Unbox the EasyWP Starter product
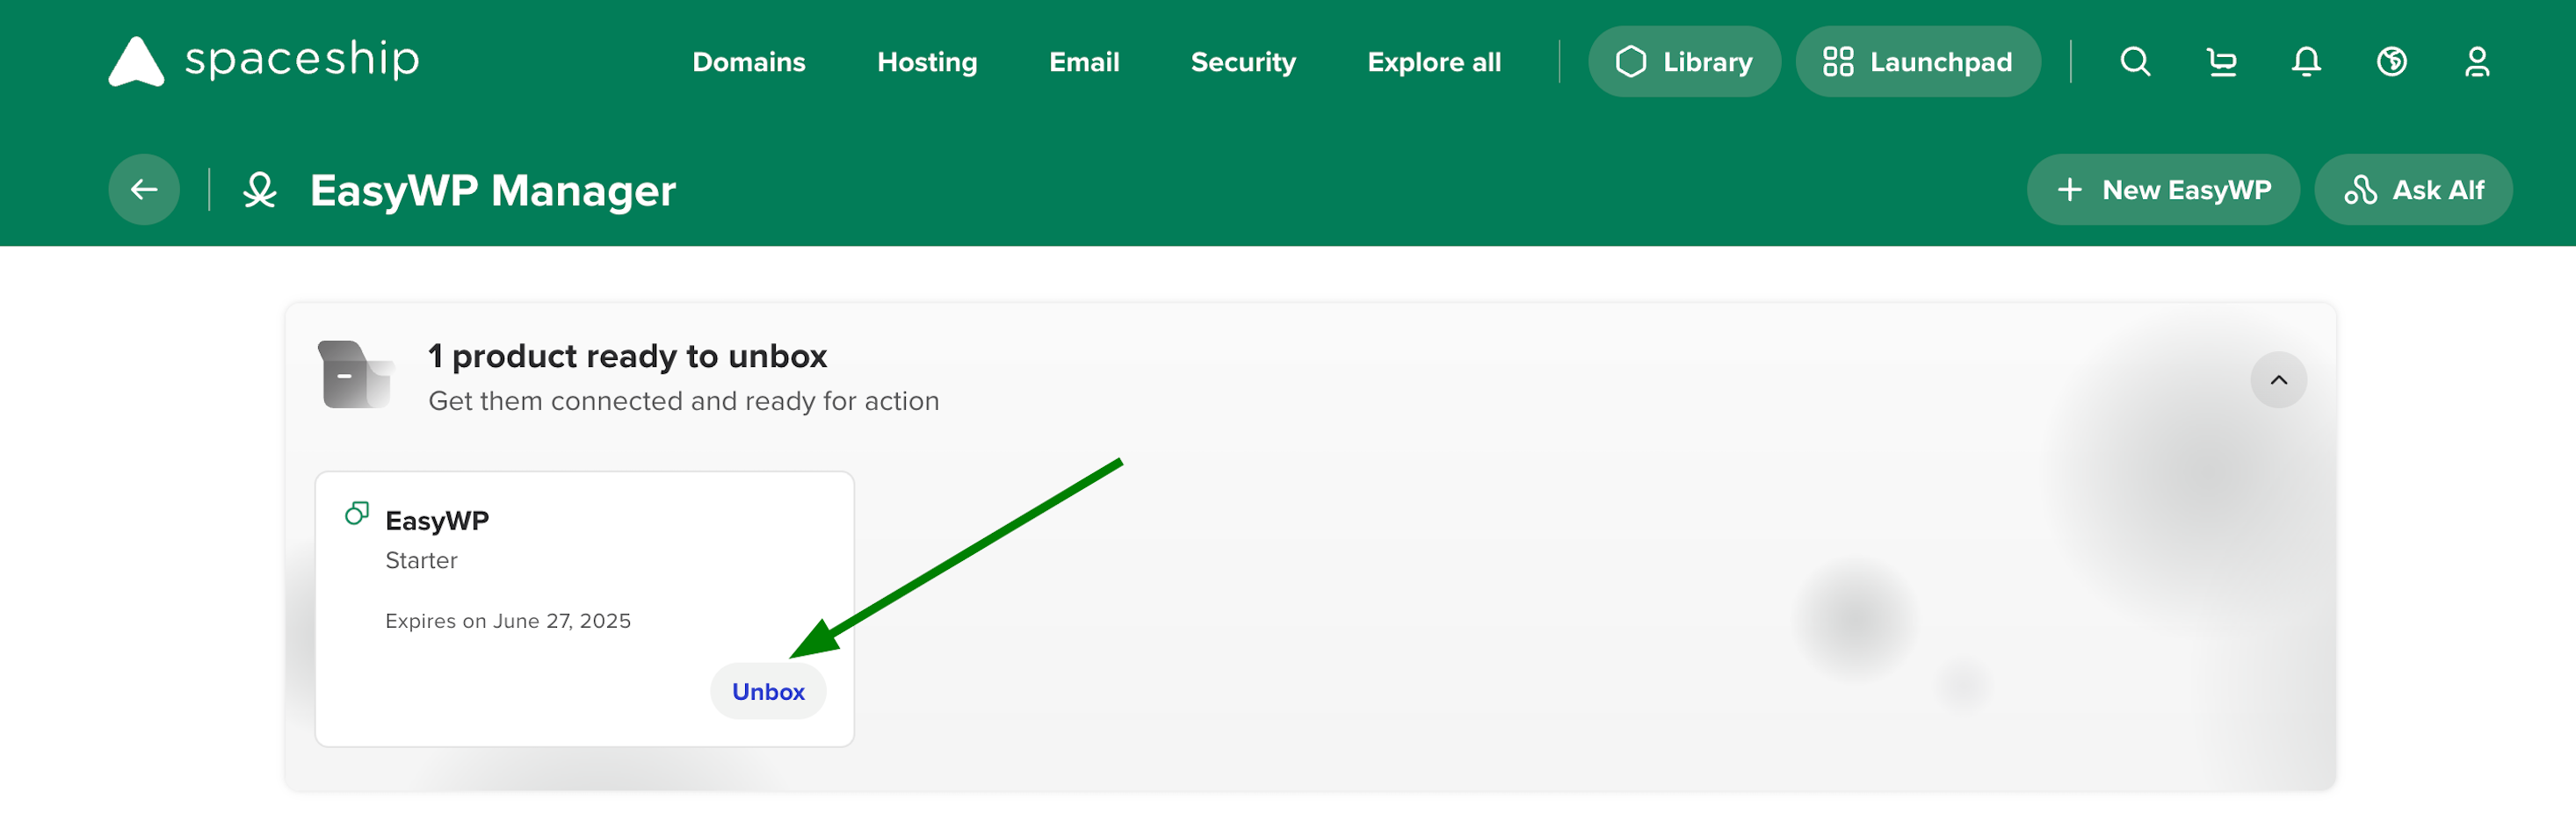The height and width of the screenshot is (813, 2576). click(x=767, y=690)
